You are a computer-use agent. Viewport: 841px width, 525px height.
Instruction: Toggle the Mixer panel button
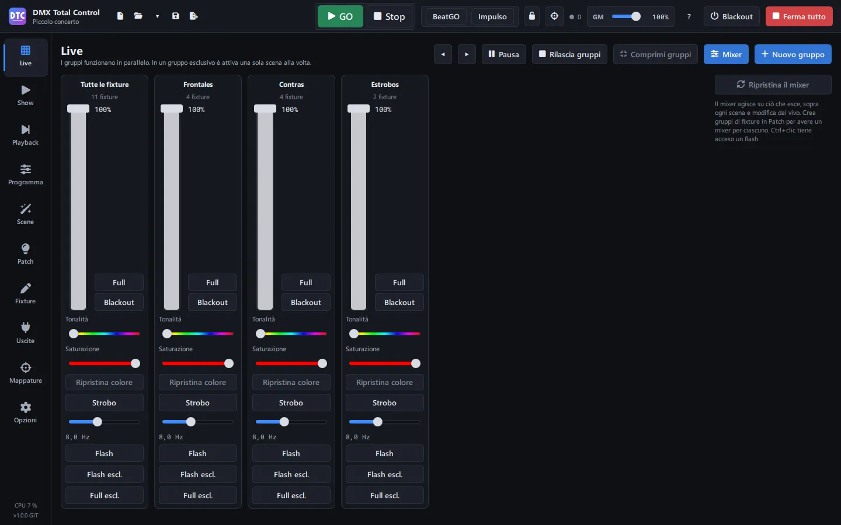tap(726, 54)
